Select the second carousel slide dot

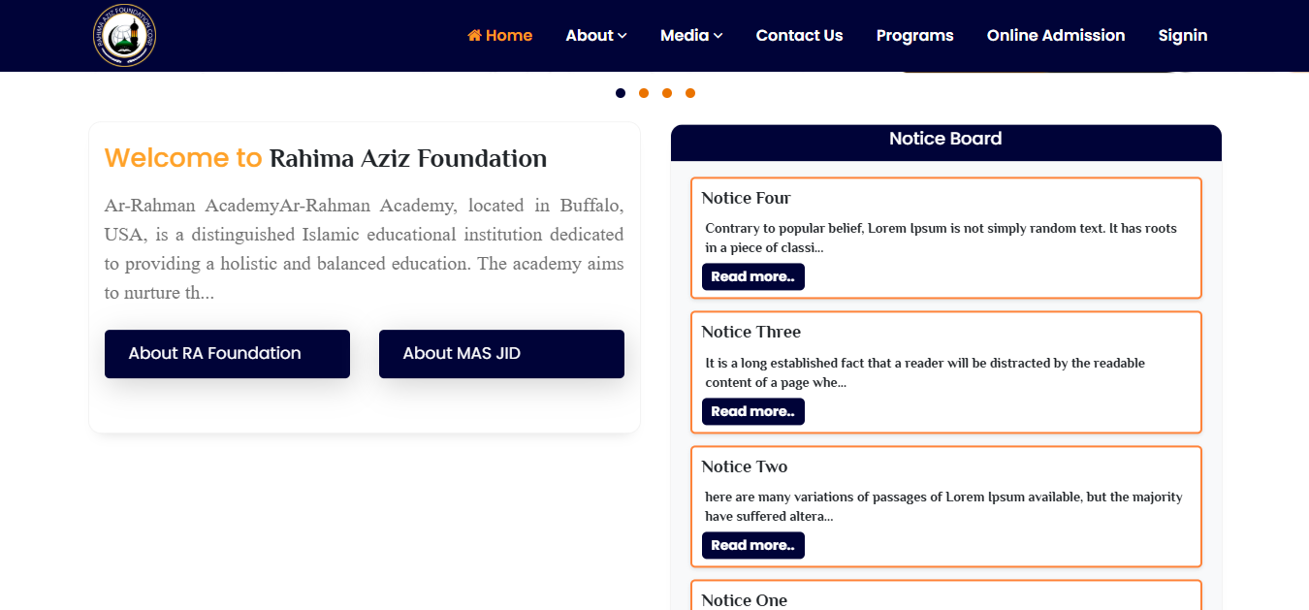644,93
